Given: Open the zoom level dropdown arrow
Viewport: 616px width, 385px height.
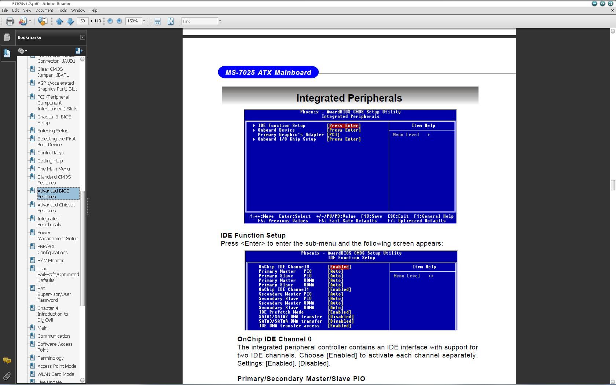Looking at the screenshot, I should click(x=144, y=21).
